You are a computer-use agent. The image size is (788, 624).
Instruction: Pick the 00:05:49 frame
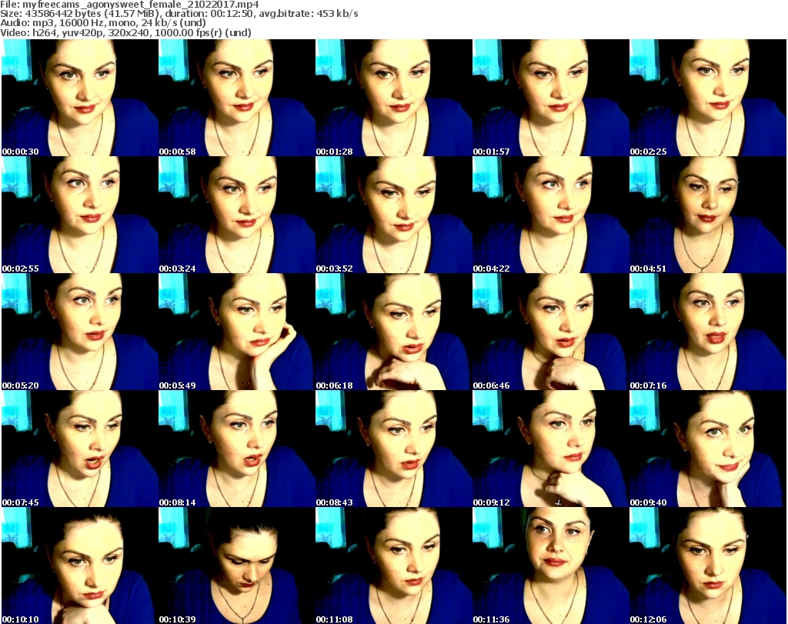tap(237, 332)
